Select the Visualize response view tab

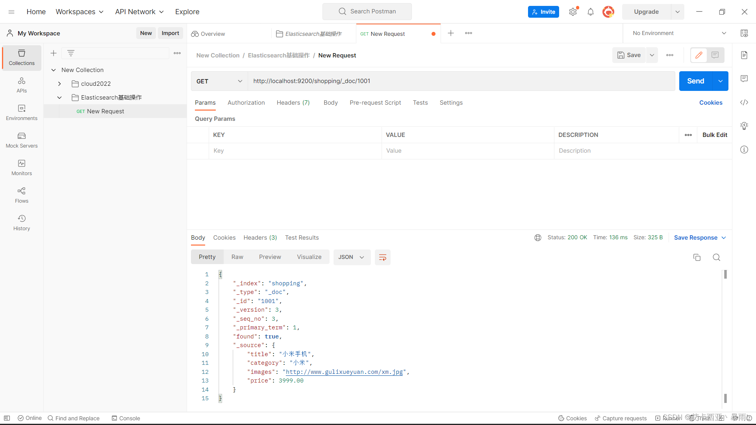[308, 257]
